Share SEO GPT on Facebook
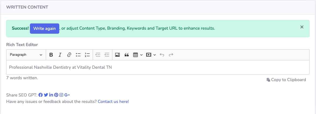316x114 pixels. coord(41,95)
